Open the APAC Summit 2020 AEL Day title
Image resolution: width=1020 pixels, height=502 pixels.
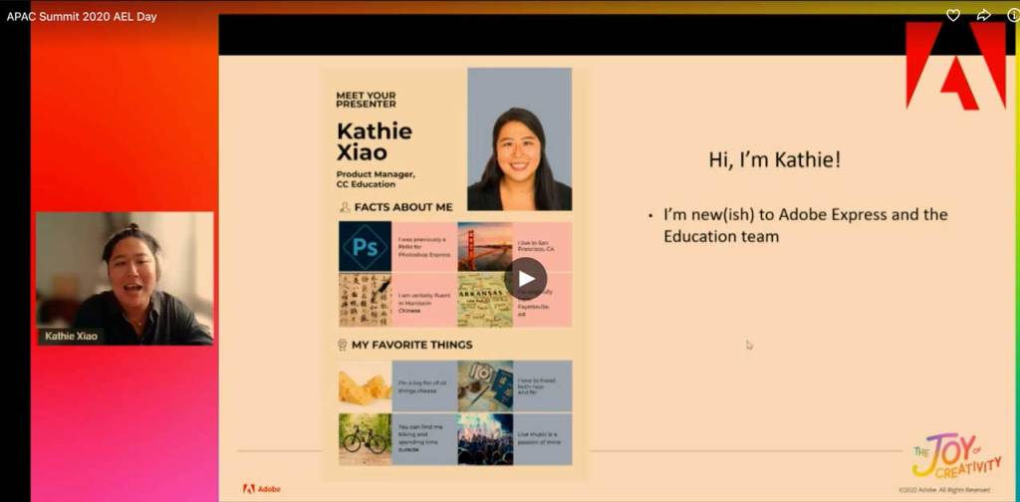[82, 17]
